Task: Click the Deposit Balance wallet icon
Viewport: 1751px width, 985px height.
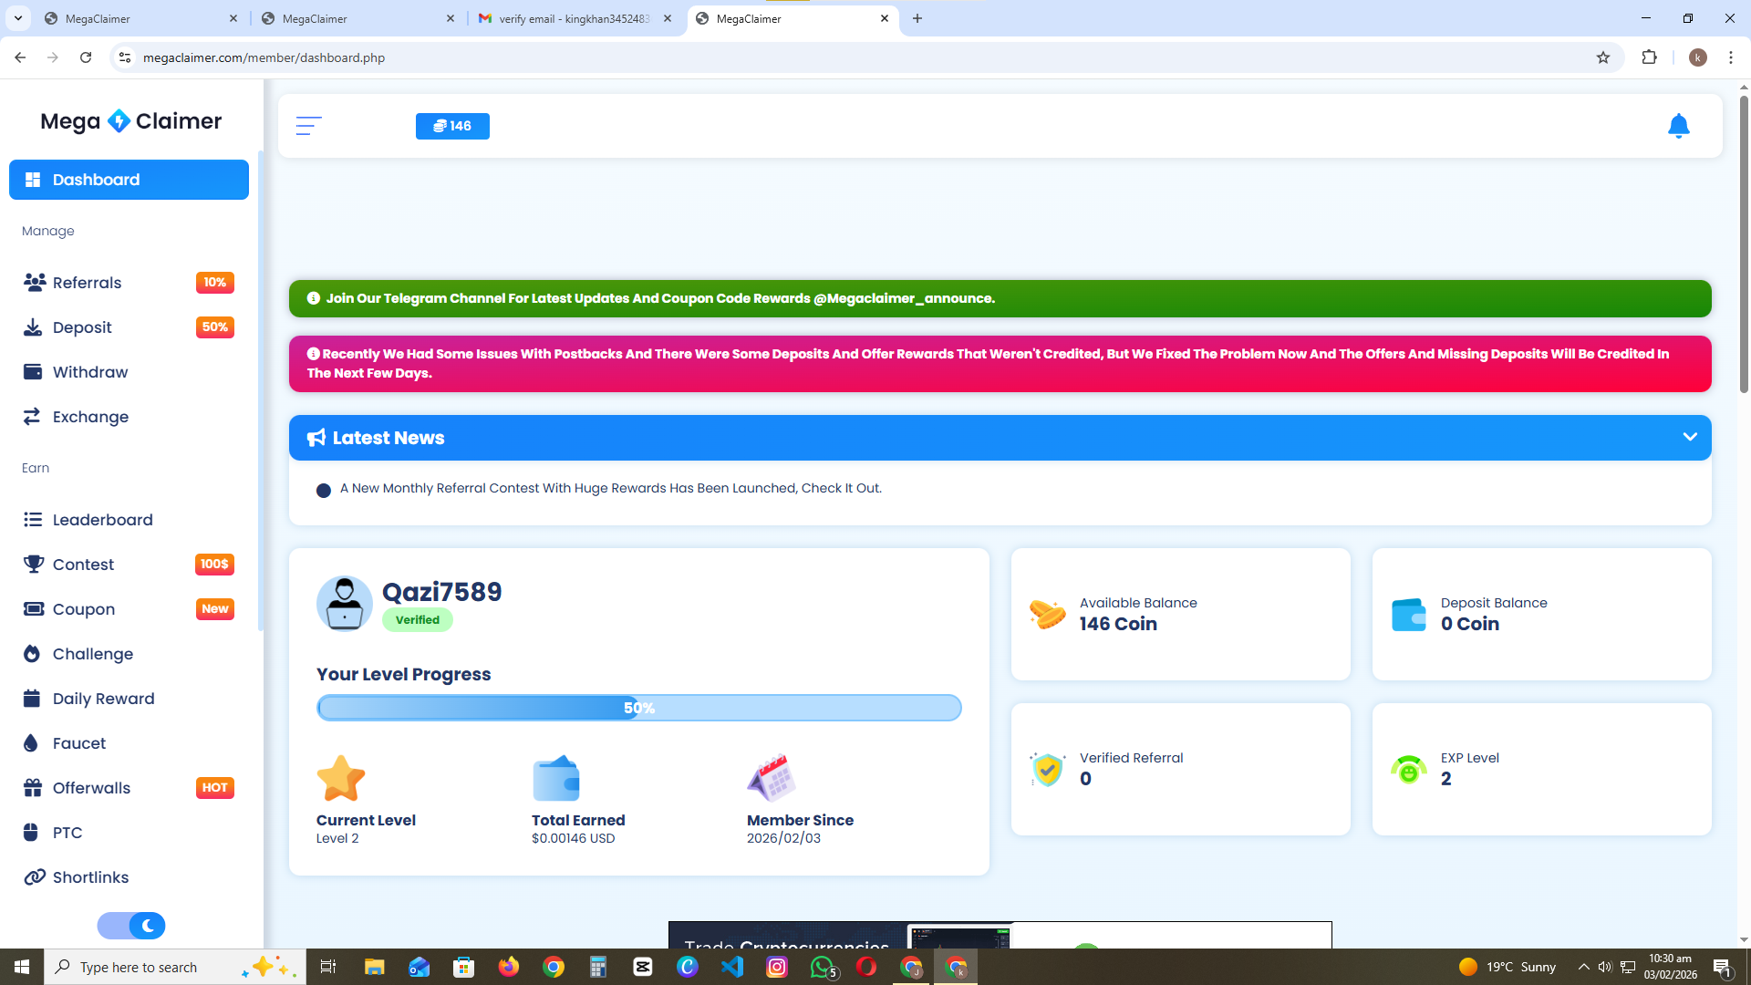Action: tap(1408, 615)
